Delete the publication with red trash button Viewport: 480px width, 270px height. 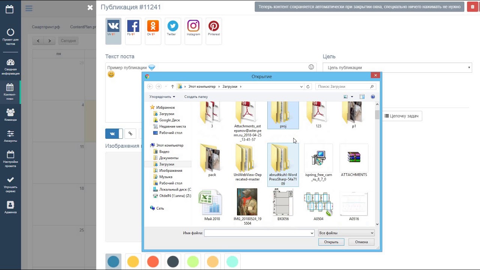(472, 7)
